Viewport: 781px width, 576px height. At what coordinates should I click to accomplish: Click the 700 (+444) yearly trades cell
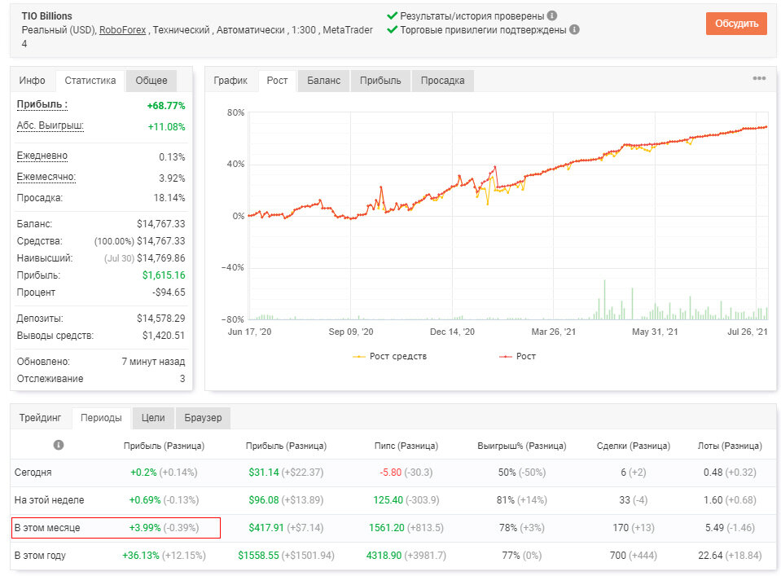[x=633, y=555]
